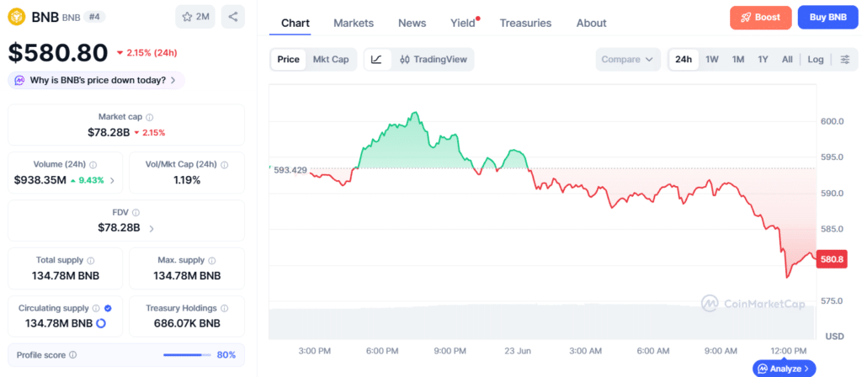Switch to line chart view icon
The image size is (862, 377).
[x=377, y=60]
